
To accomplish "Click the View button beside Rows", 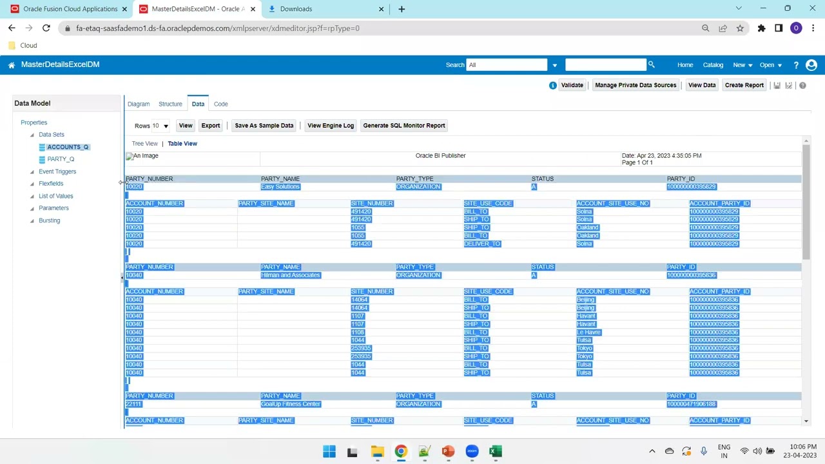I will click(186, 126).
